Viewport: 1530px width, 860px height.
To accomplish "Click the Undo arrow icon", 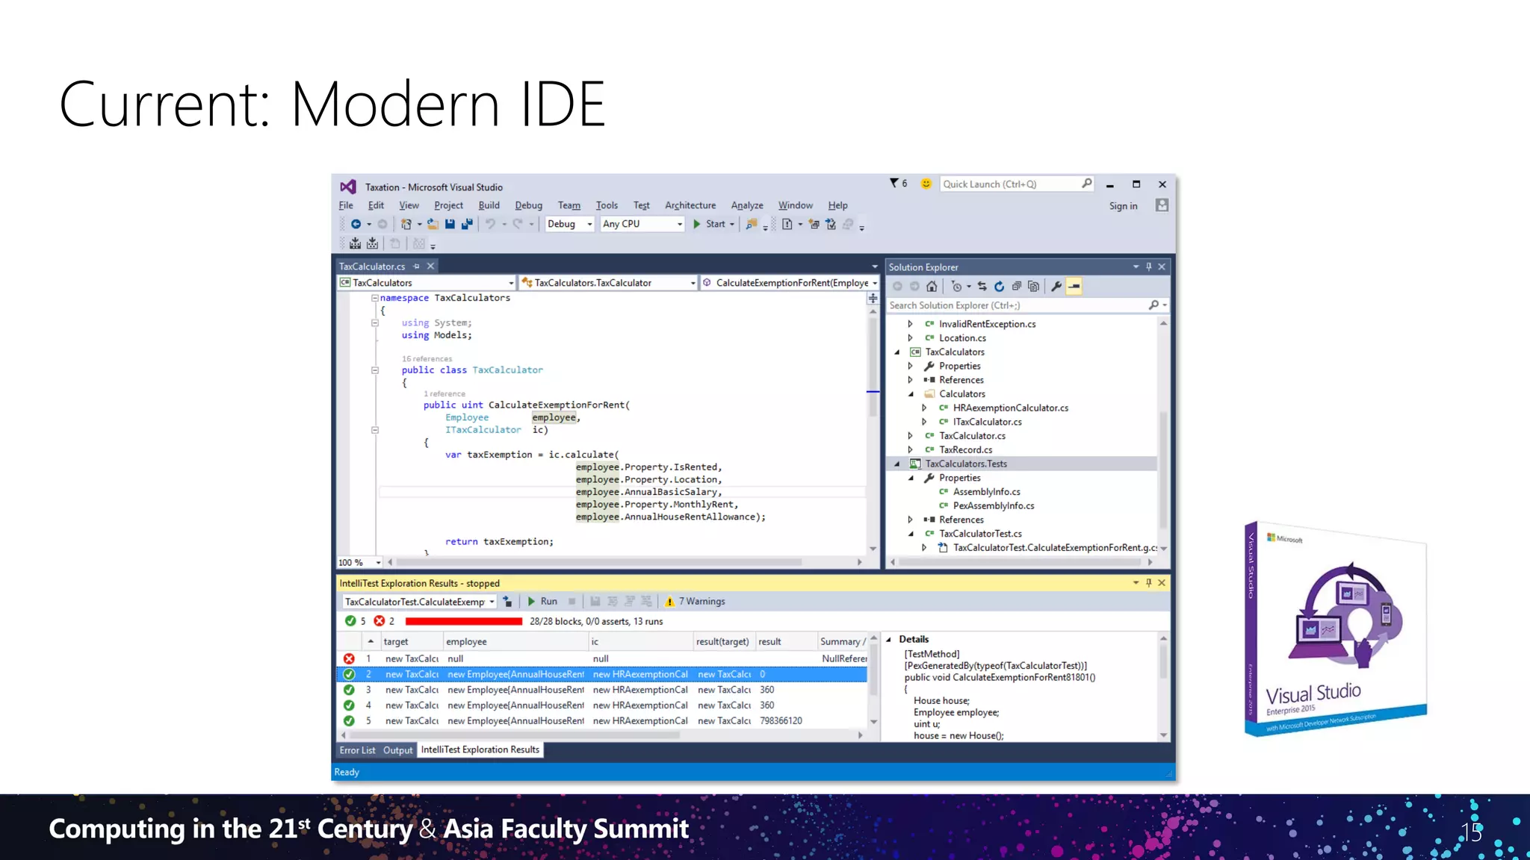I will (490, 224).
